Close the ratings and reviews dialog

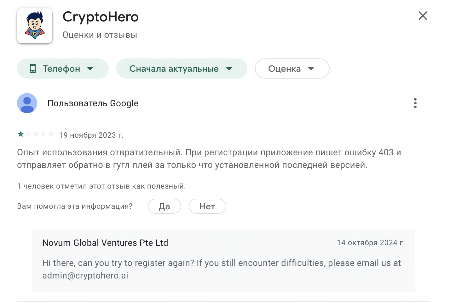point(423,16)
